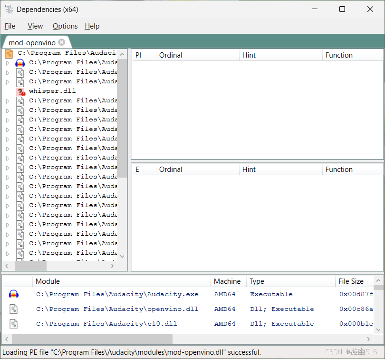The width and height of the screenshot is (385, 359).
Task: Click the c10.dll file icon in module list
Action: 14,324
